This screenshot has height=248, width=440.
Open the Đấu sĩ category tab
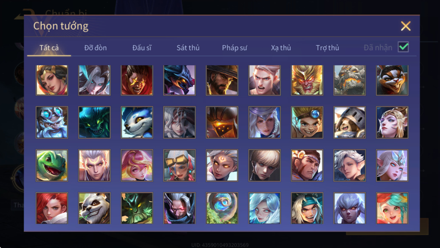142,48
